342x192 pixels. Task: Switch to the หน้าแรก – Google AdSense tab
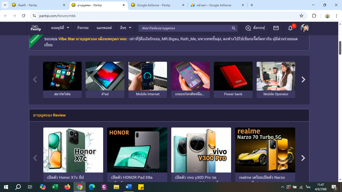point(217,5)
